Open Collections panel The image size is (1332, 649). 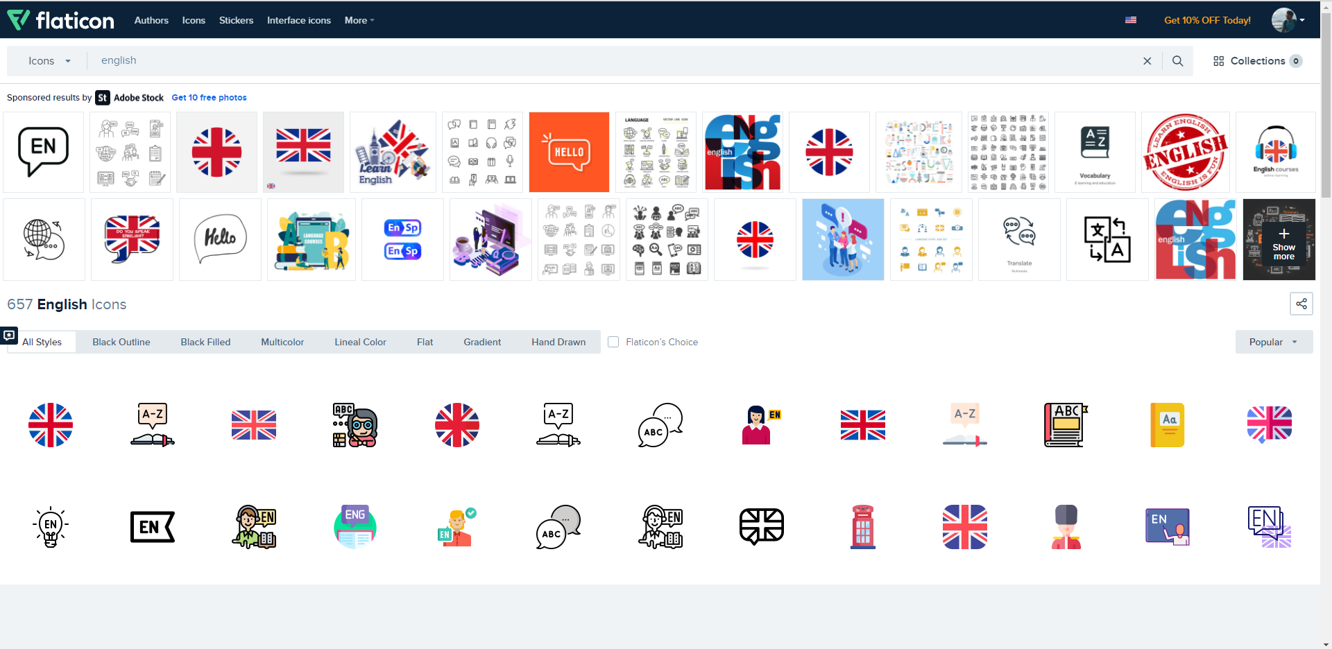pyautogui.click(x=1257, y=61)
